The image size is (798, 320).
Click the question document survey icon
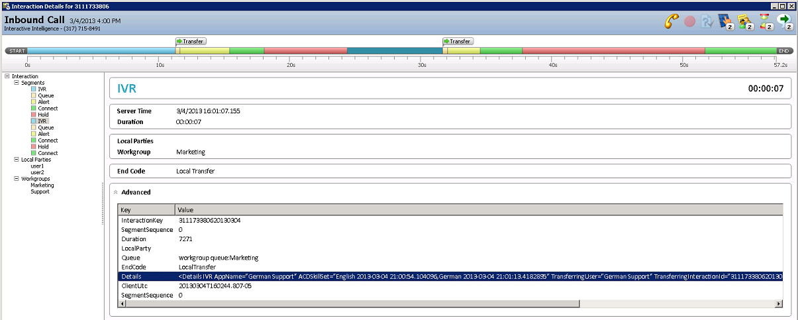click(x=707, y=21)
